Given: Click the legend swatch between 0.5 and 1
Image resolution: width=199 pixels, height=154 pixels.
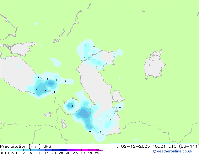Looking at the screenshot, I should 13,150.
